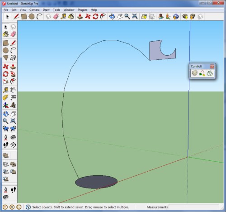This screenshot has height=212, width=226.
Task: Open the Camera menu
Action: click(x=34, y=10)
